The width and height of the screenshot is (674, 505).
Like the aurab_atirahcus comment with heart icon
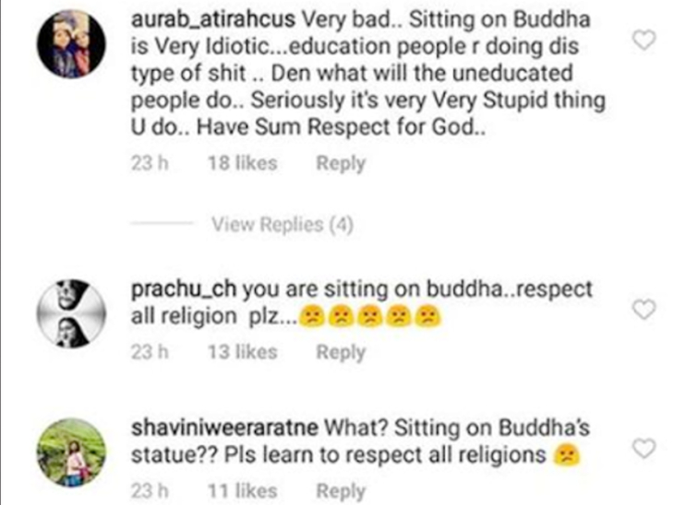point(644,40)
